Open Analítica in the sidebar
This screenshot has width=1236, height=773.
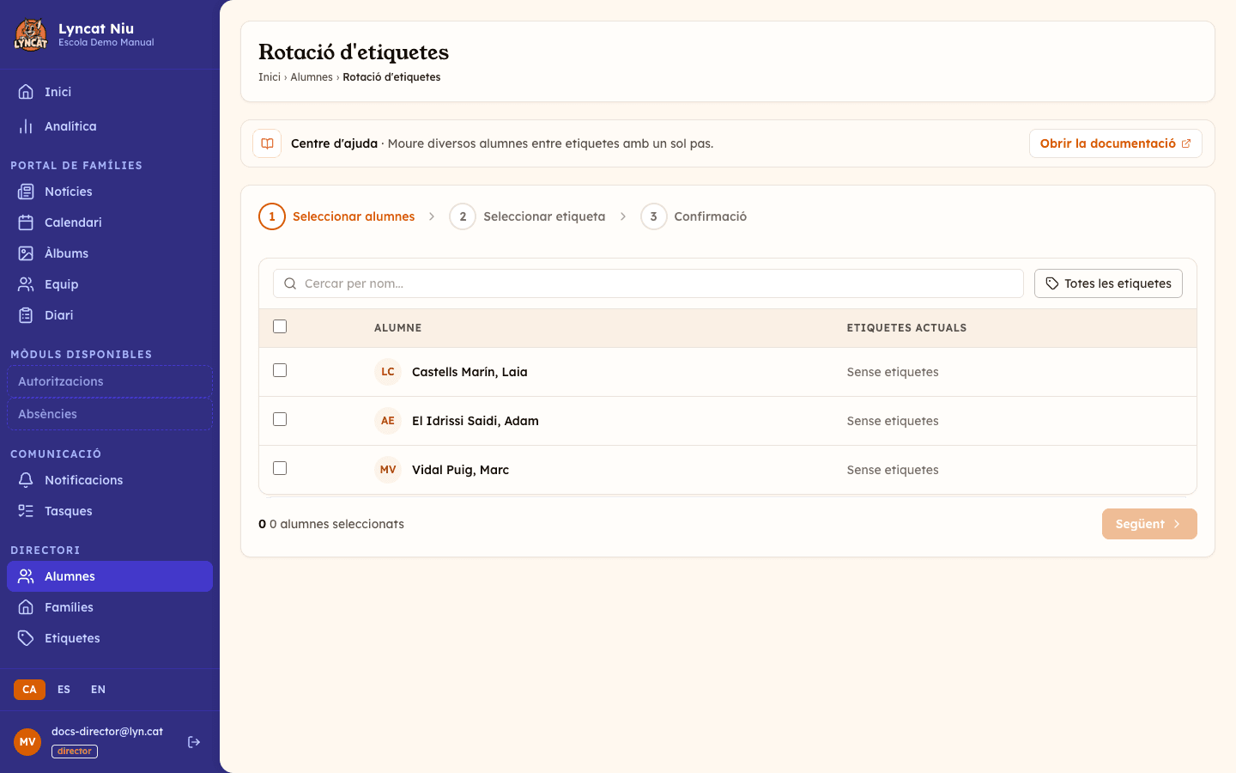pyautogui.click(x=110, y=126)
